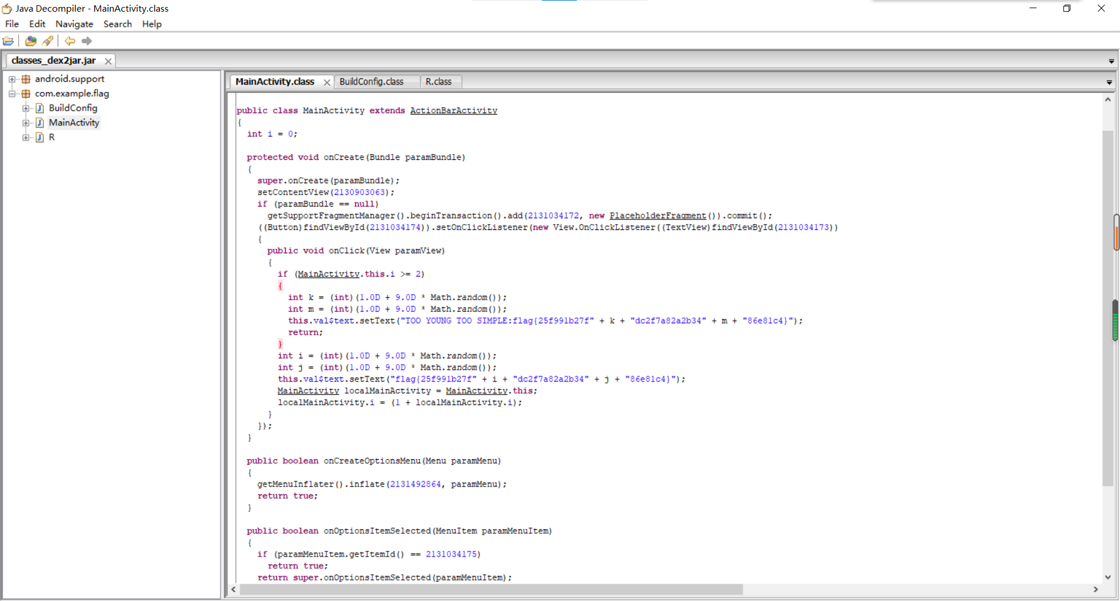Click the horizontal scrollbar of code view

coord(490,589)
